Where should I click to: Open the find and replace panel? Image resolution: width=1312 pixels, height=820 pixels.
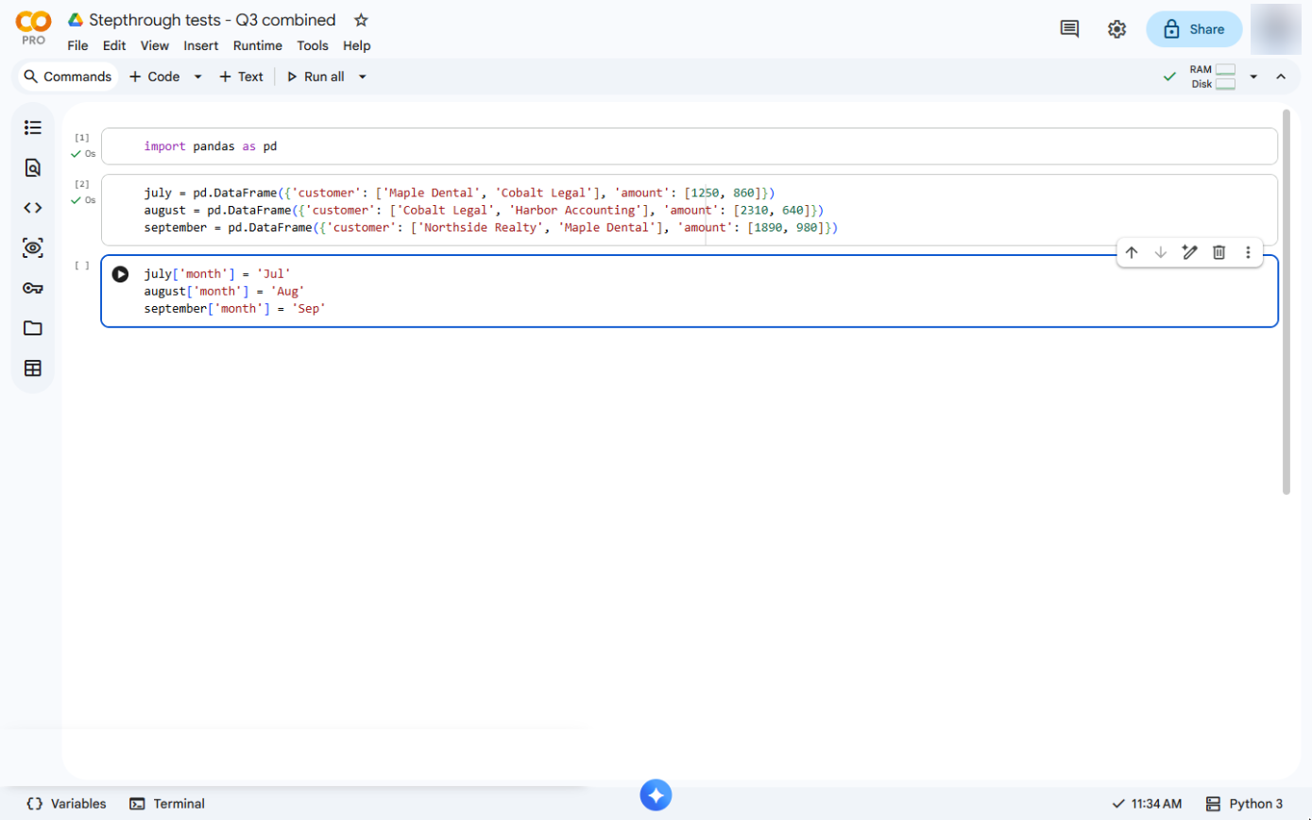[x=33, y=168]
